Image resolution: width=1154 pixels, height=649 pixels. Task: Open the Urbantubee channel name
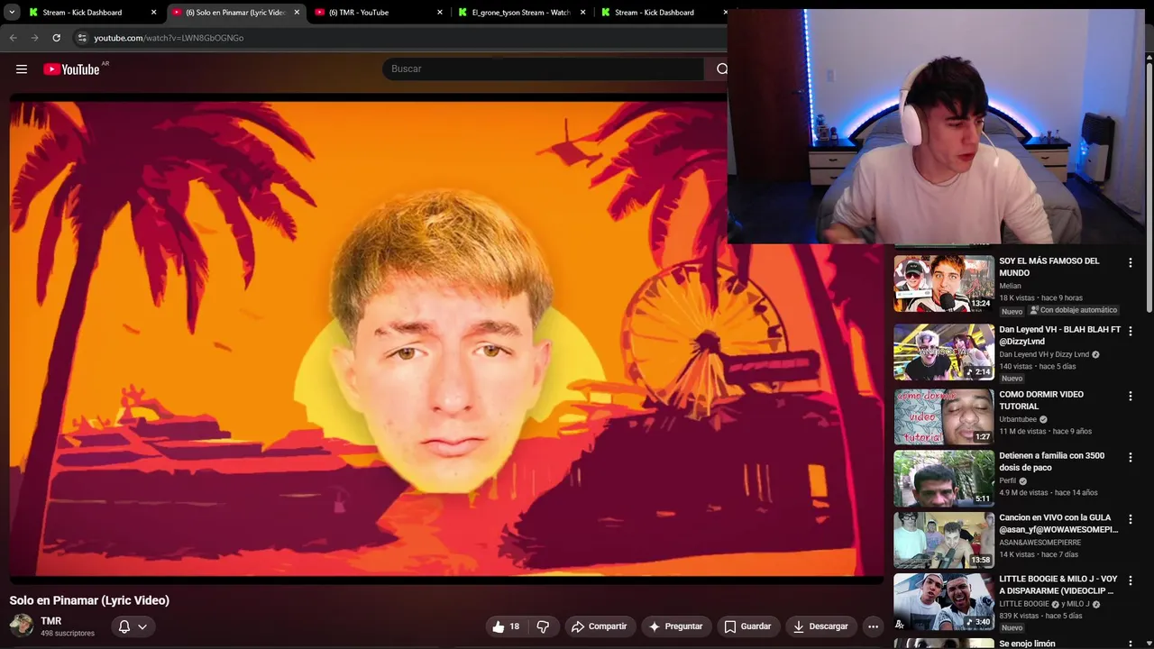pyautogui.click(x=1018, y=419)
